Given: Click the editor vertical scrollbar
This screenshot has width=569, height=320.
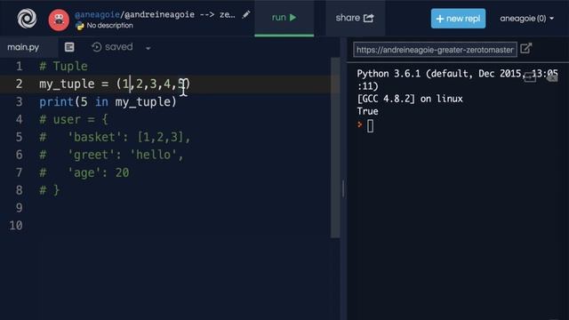Looking at the screenshot, I should point(335,148).
